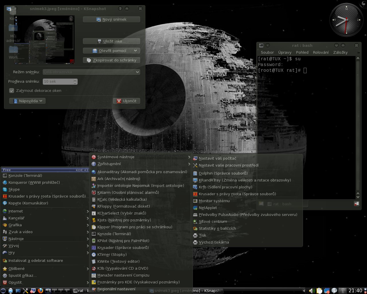Viewport: 367px width, 294px height.
Task: Launch Dolphin file manager
Action: pos(223,173)
